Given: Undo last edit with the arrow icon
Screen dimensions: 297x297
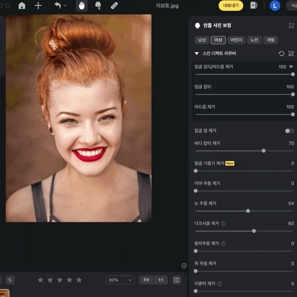Looking at the screenshot, I should click(x=58, y=6).
